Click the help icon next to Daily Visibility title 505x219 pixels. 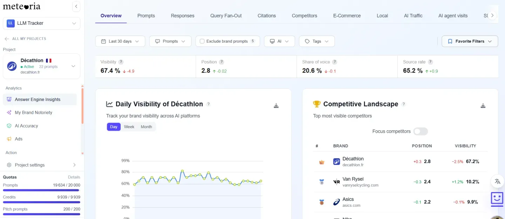click(208, 104)
